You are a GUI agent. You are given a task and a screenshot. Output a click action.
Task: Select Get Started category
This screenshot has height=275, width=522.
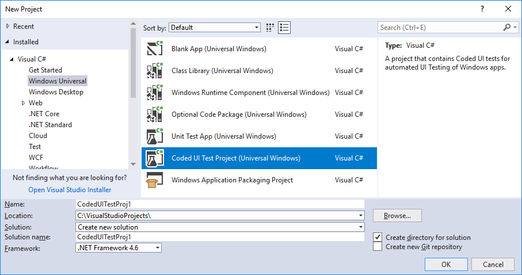pos(45,70)
